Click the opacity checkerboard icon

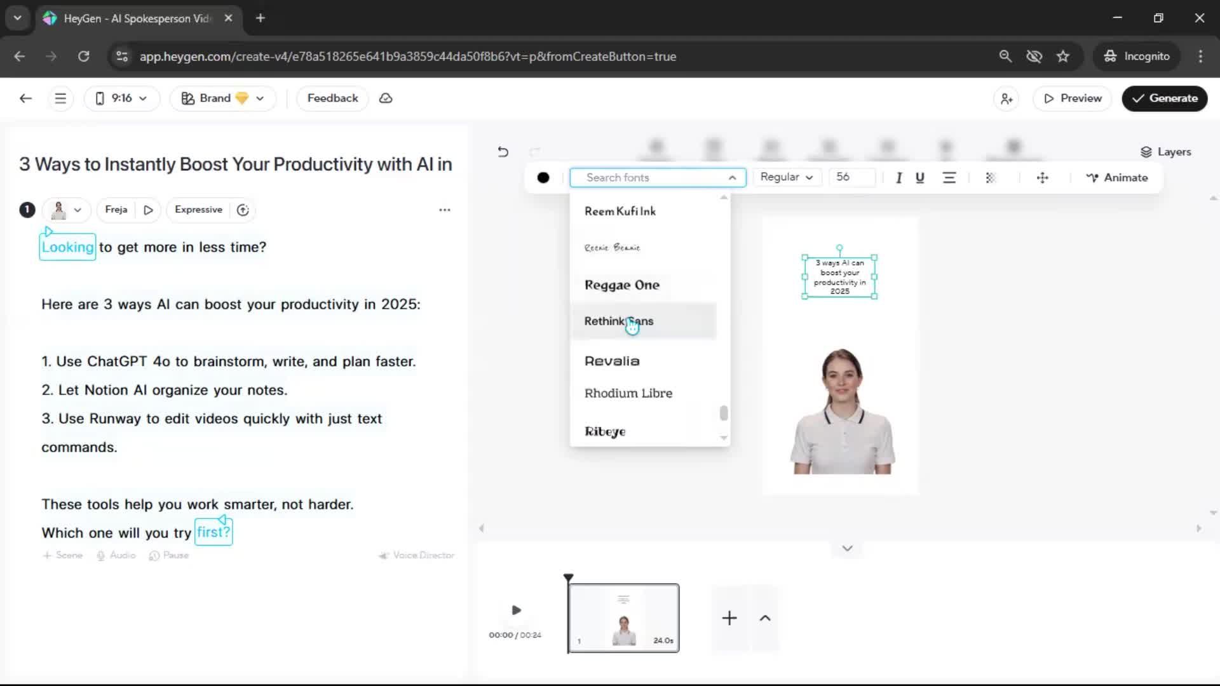(x=990, y=178)
